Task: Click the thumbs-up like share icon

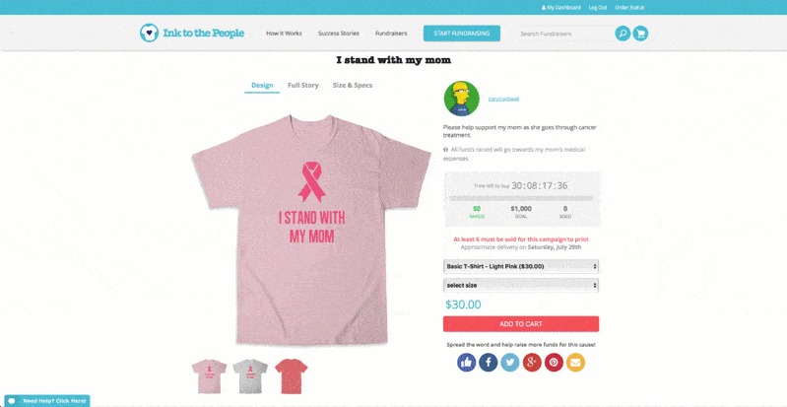Action: (466, 363)
